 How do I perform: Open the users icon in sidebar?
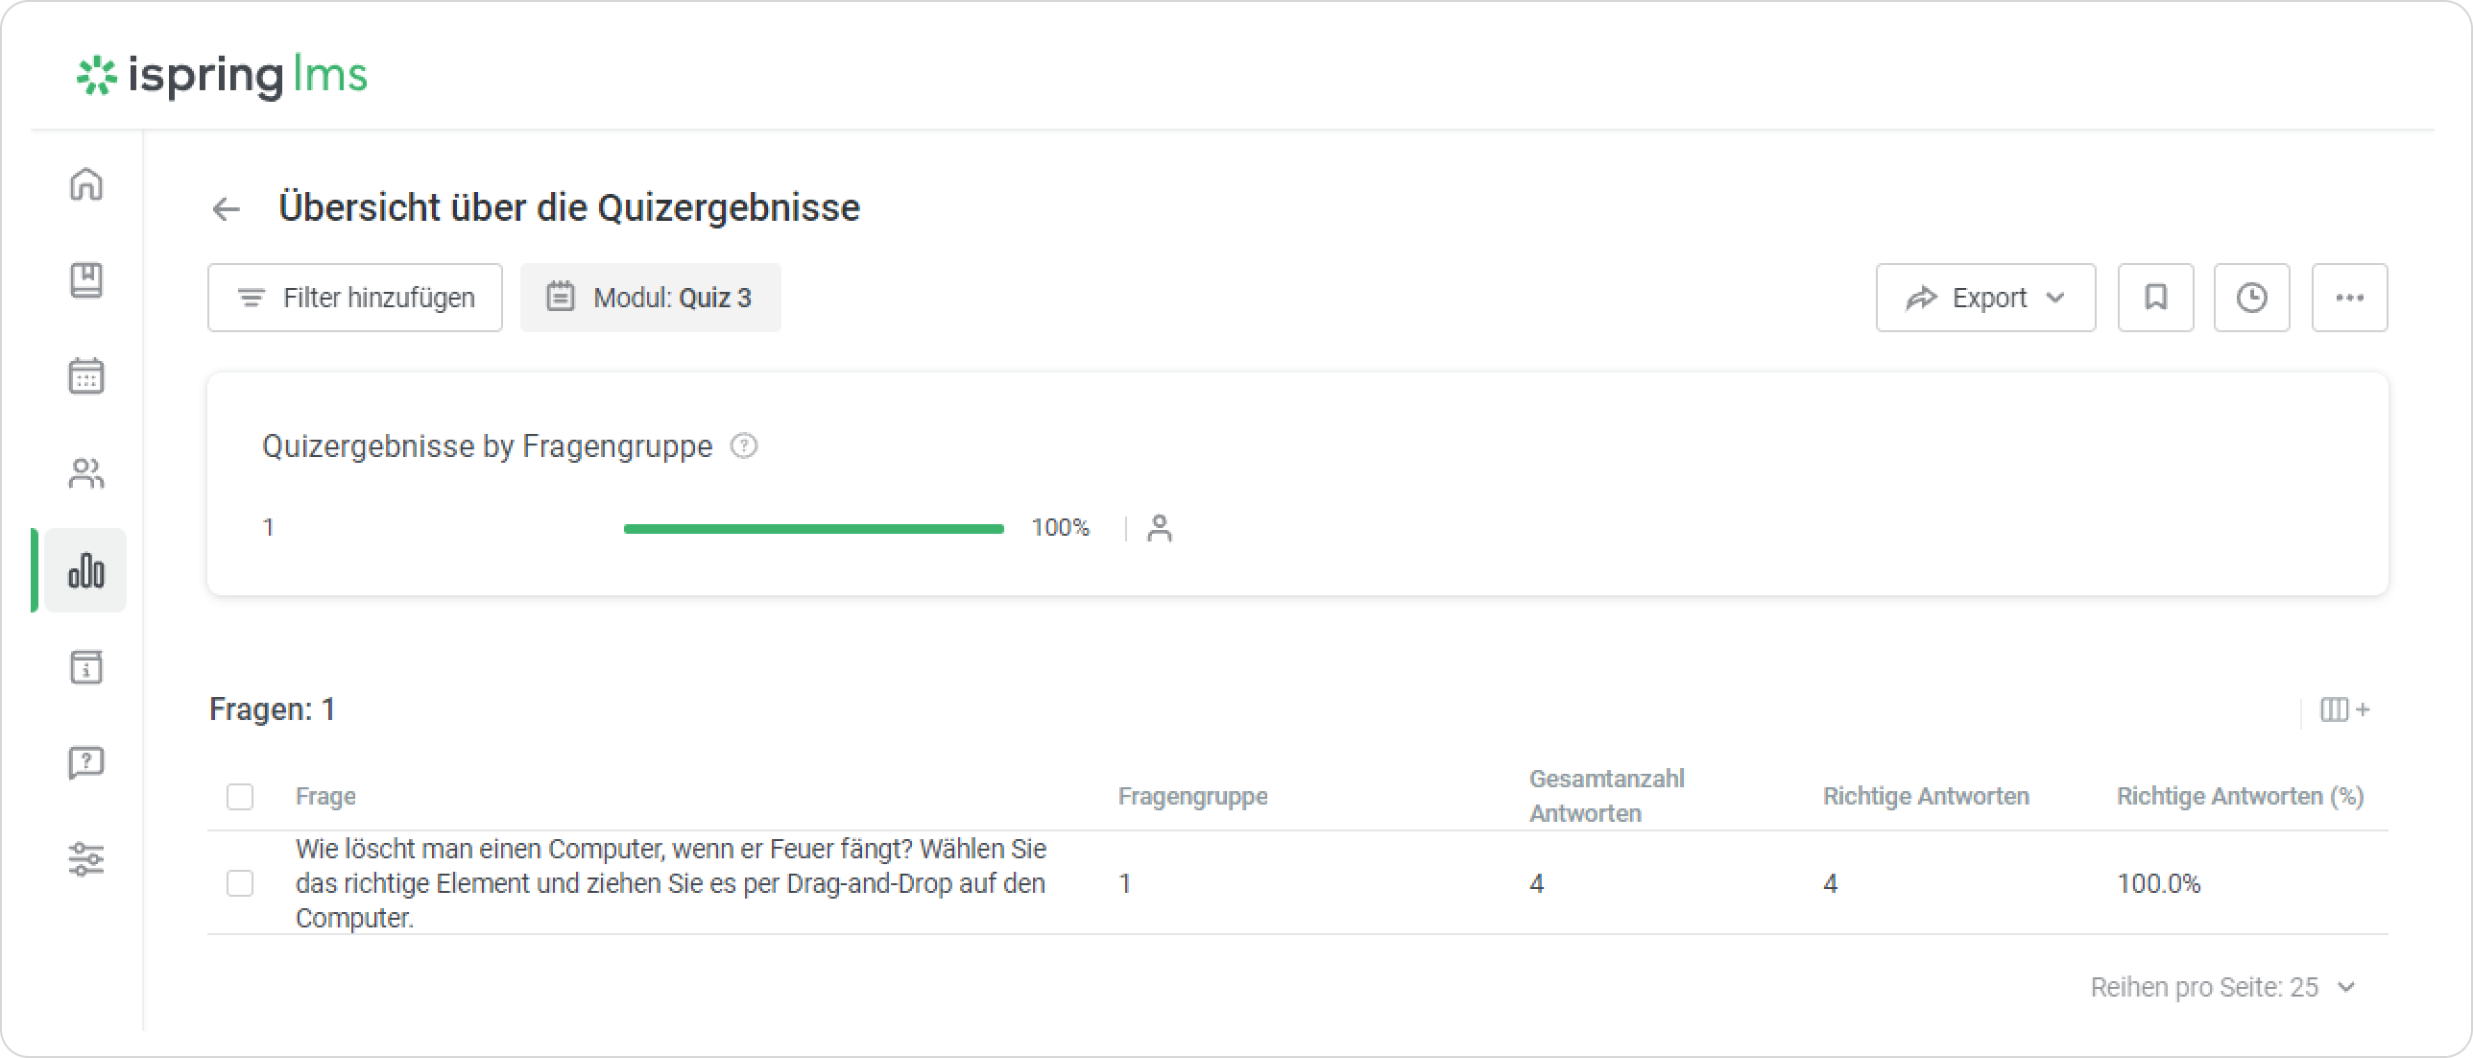point(86,473)
